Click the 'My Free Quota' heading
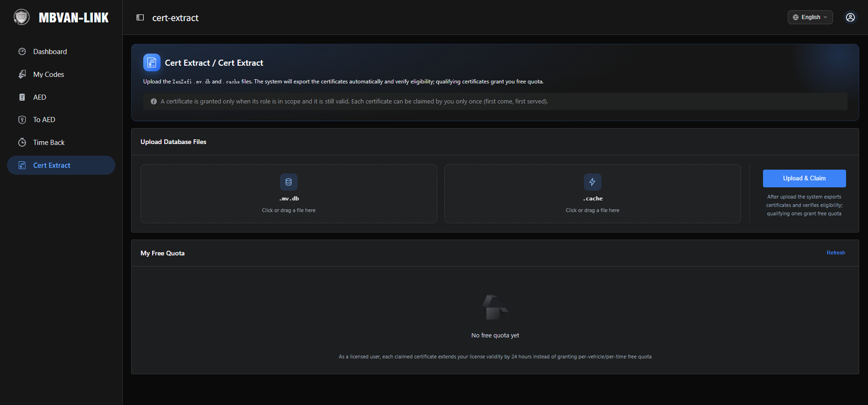868x405 pixels. coord(162,253)
